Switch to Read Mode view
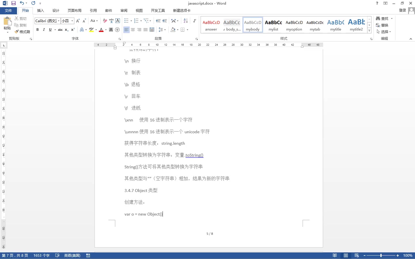This screenshot has width=415, height=259. click(x=335, y=256)
